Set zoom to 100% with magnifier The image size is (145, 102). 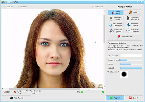tap(7, 92)
